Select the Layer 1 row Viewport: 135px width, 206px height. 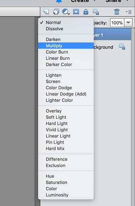coord(112,35)
